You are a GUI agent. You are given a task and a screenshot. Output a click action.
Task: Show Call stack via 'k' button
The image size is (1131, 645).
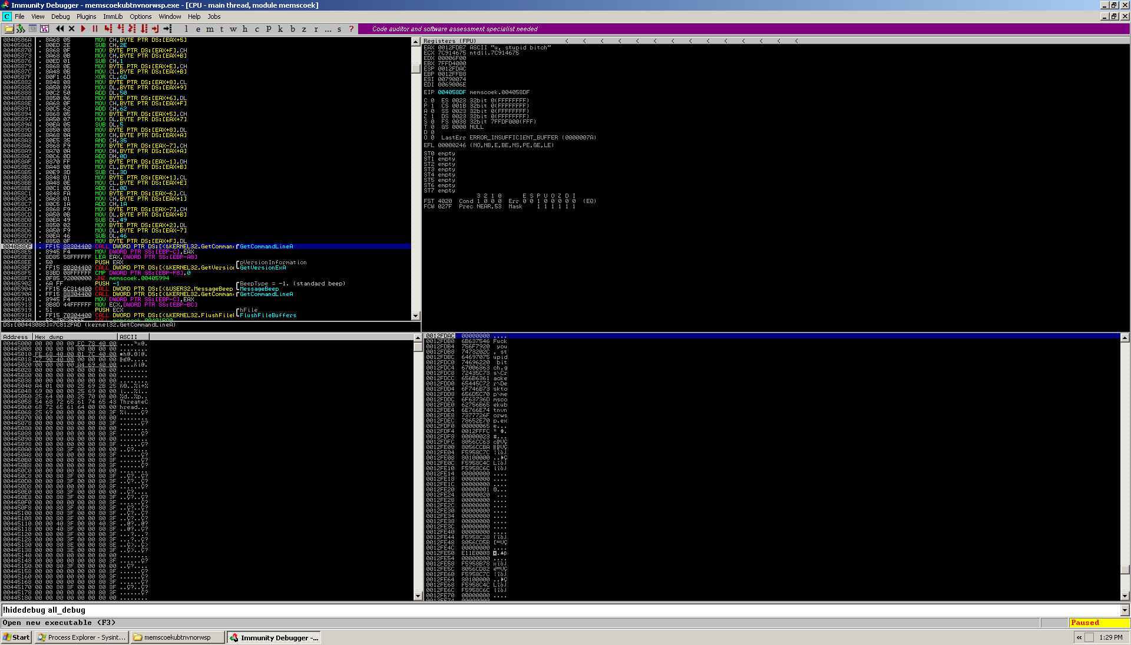280,29
